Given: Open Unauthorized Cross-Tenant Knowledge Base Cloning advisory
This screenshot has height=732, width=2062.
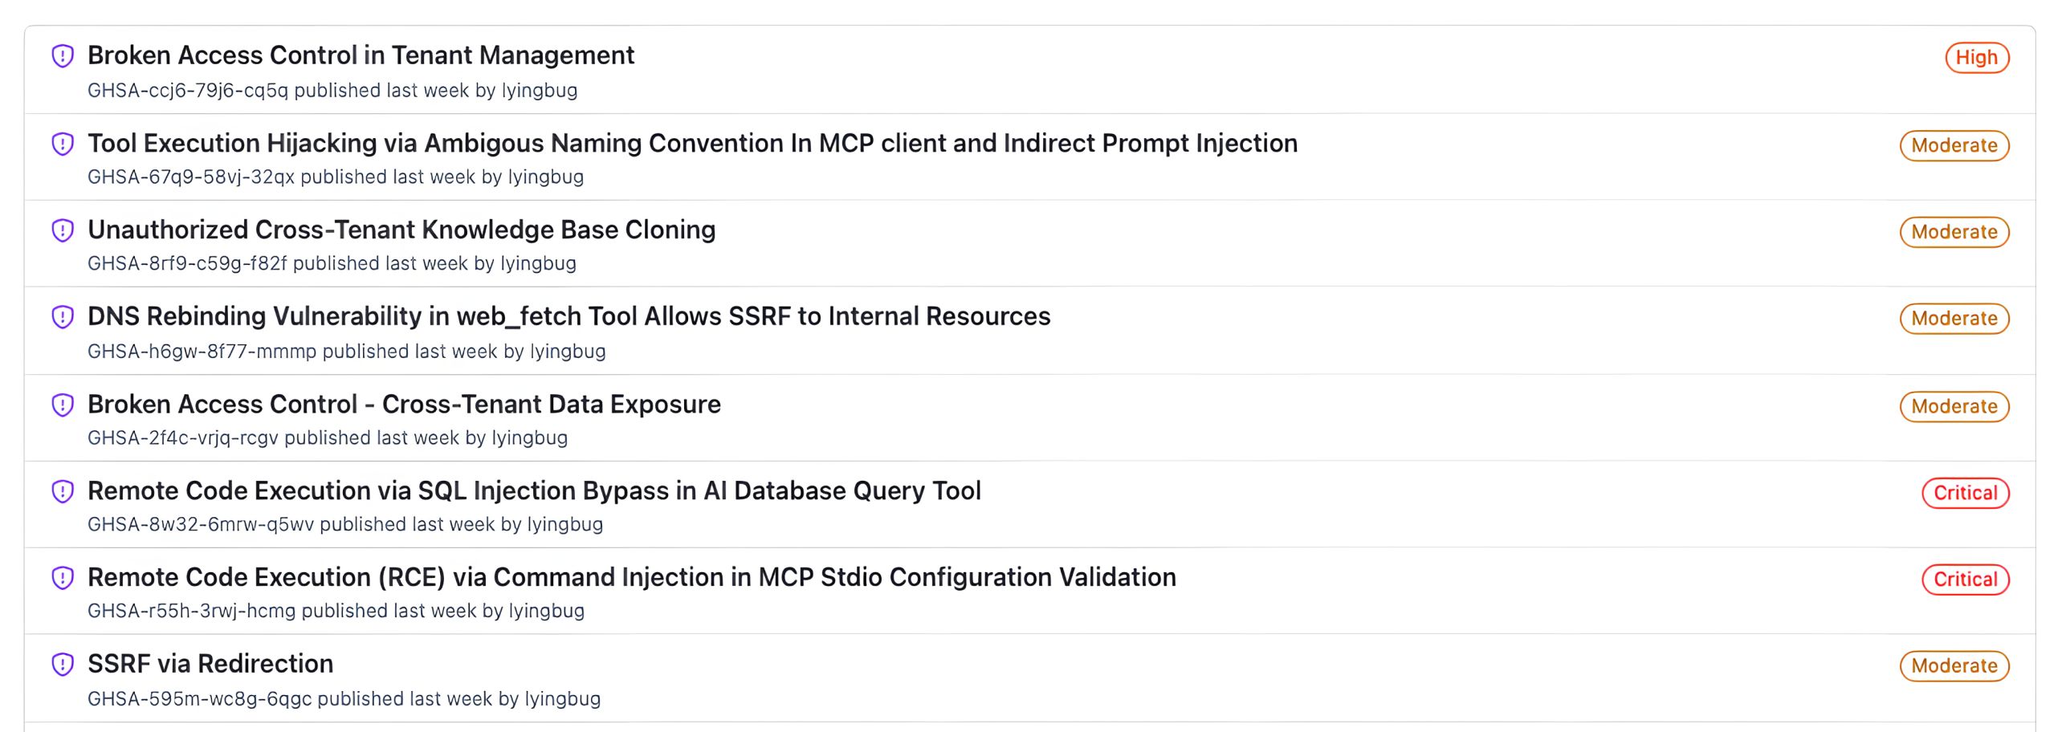Looking at the screenshot, I should [x=401, y=230].
